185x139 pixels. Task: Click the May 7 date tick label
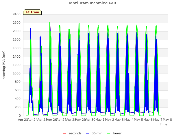[x=158, y=120]
